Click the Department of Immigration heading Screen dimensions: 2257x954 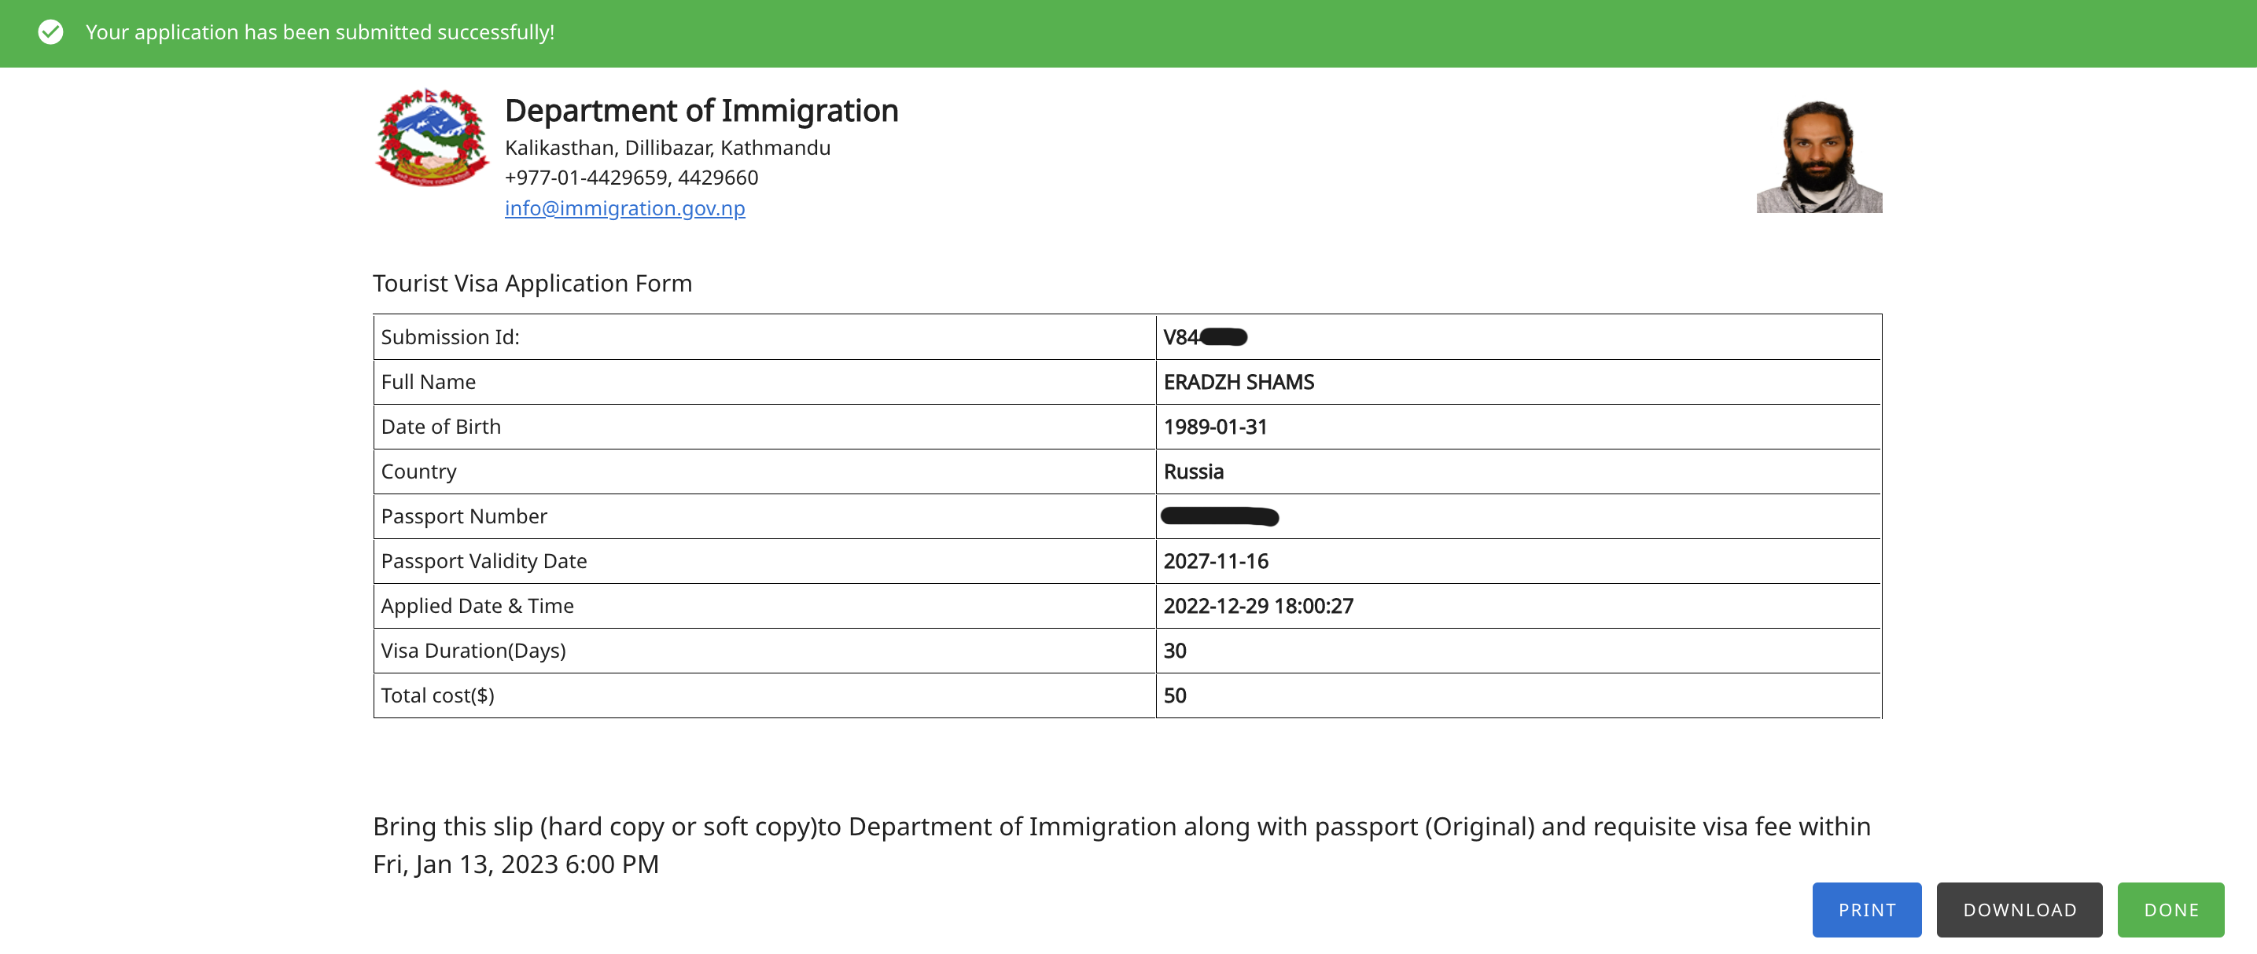pos(701,111)
